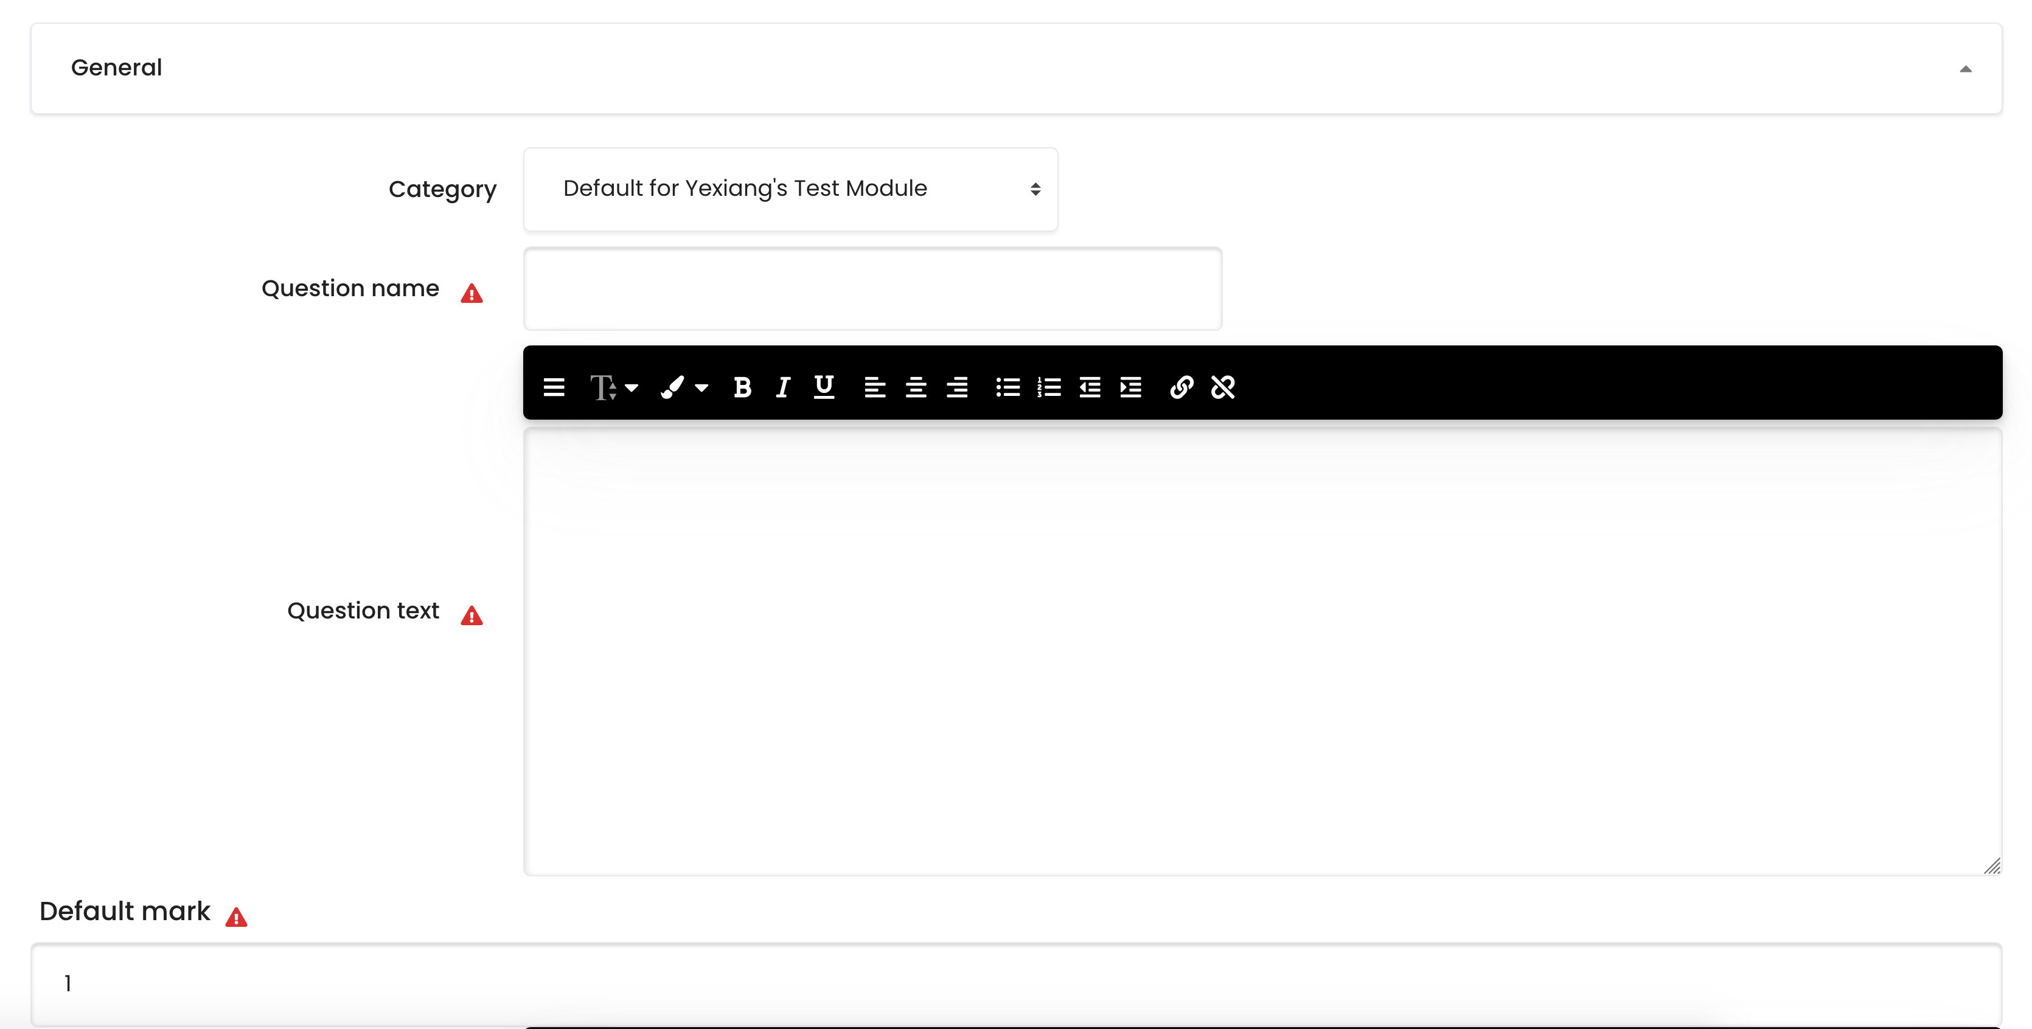Apply bold formatting in the editor
Screen dimensions: 2032x1029
point(742,386)
